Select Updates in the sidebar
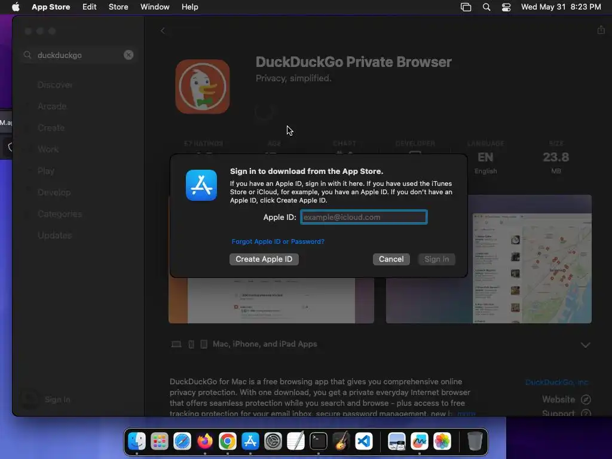The width and height of the screenshot is (612, 459). coord(54,235)
